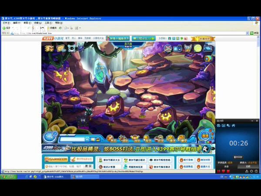The height and width of the screenshot is (196, 261).
Task: Click the glowing gear rock in game scene center
Action: [114, 106]
